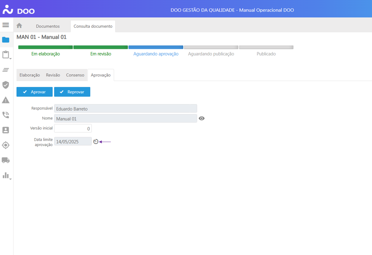Viewport: 372px width, 255px height.
Task: Open the bar chart sidebar icon
Action: pyautogui.click(x=6, y=175)
